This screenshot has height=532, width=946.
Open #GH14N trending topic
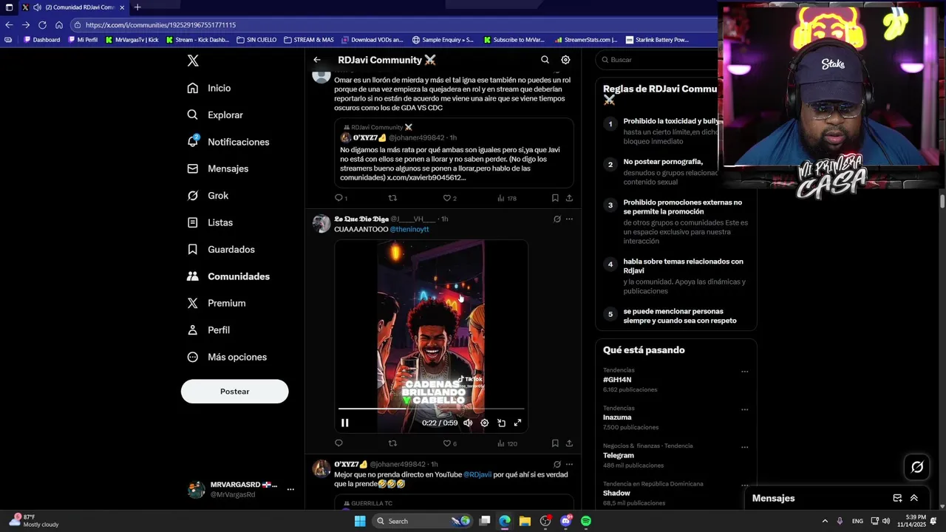[617, 380]
